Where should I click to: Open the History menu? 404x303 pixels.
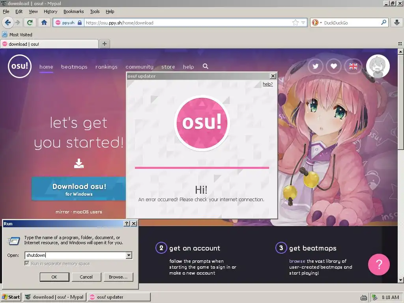tap(50, 11)
